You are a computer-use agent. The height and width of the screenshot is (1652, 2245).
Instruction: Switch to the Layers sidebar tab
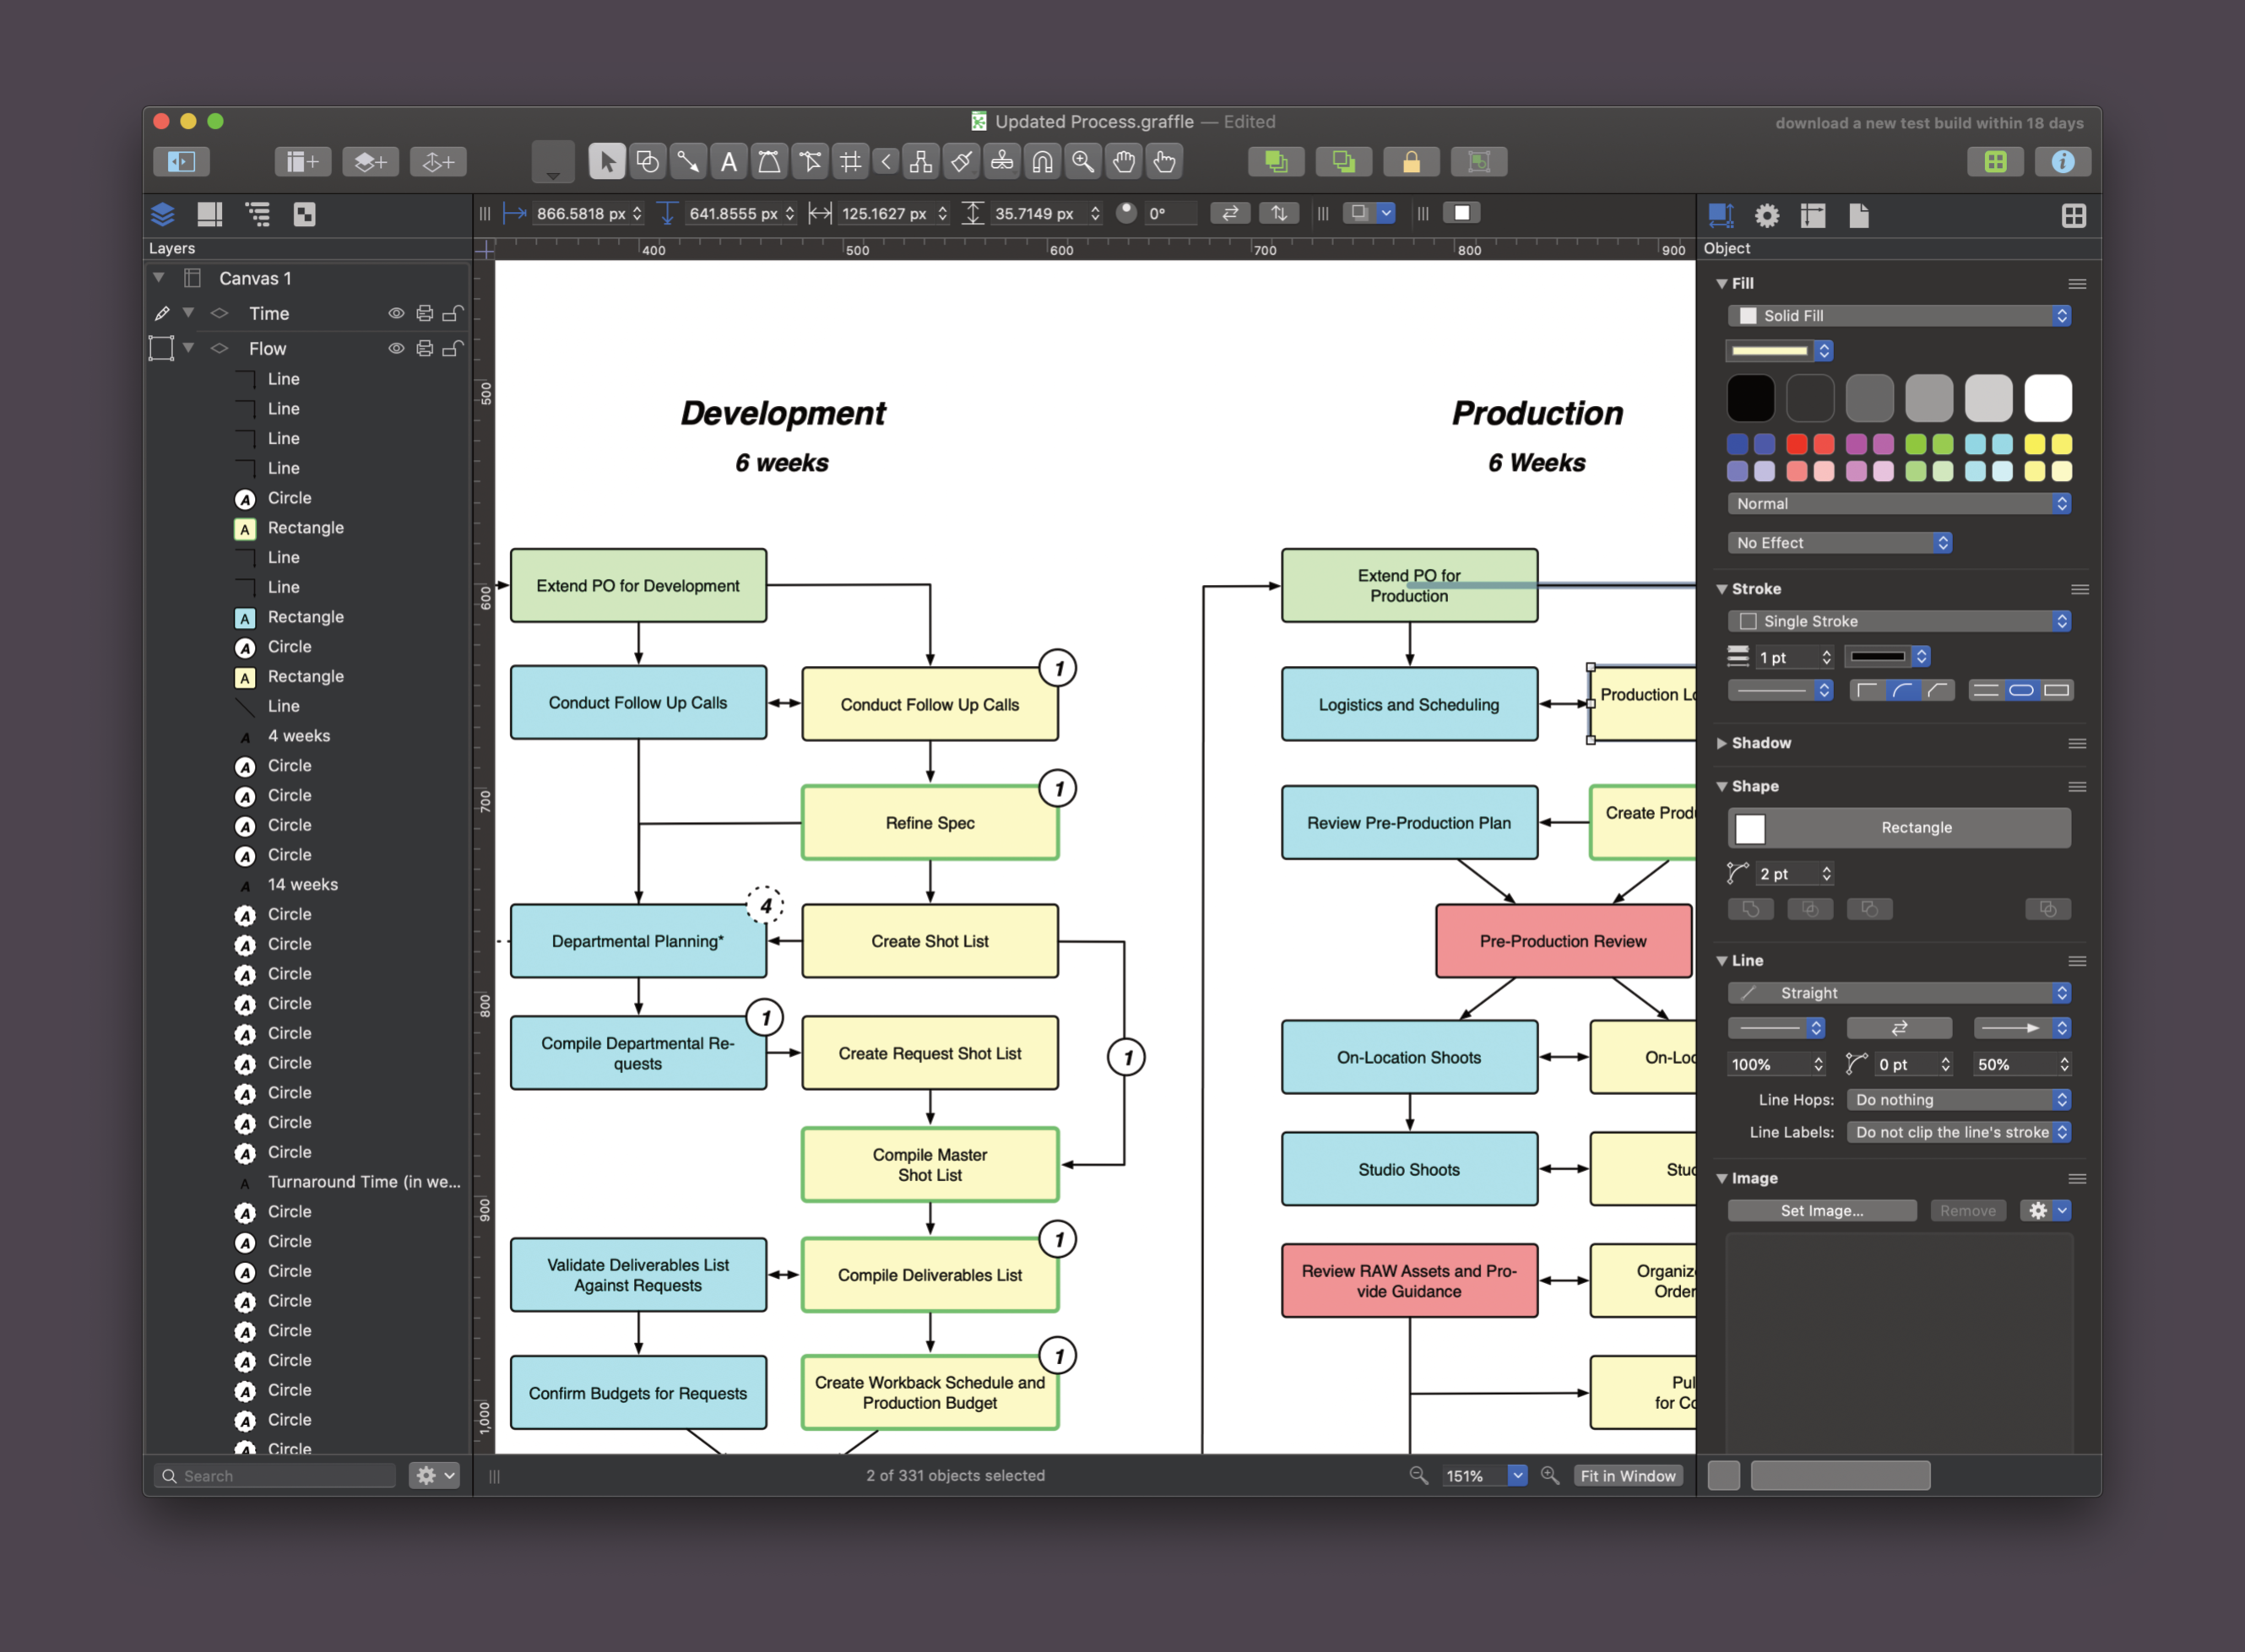click(x=163, y=215)
